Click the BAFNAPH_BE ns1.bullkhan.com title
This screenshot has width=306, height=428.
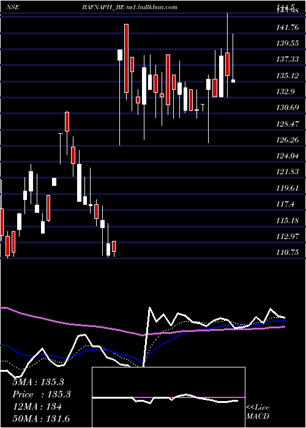point(130,7)
